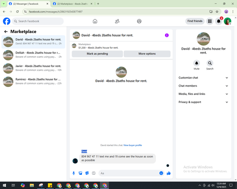The height and width of the screenshot is (189, 237).
Task: Show hidden system tray icons chevron
Action: pos(200,185)
